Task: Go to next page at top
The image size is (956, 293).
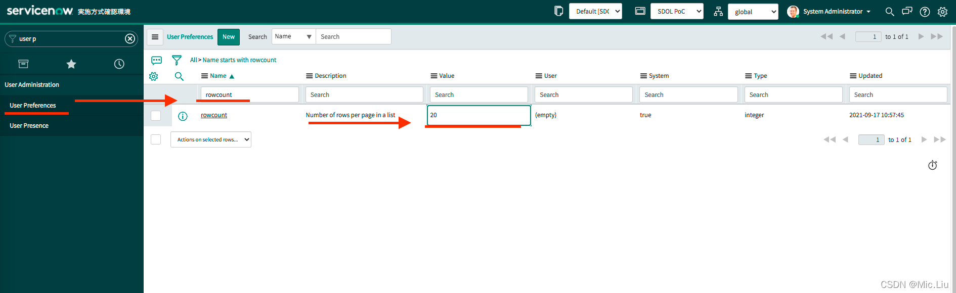Action: [x=921, y=36]
